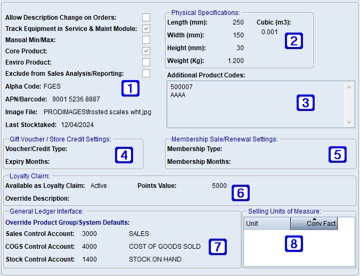Toggle the Core Product checkbox
Viewport: 360px width, 276px height.
click(x=146, y=51)
